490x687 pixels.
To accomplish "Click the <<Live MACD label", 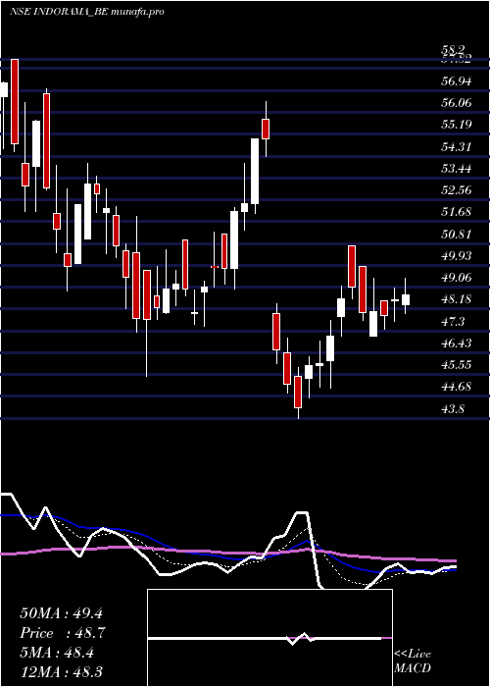I will pyautogui.click(x=413, y=661).
